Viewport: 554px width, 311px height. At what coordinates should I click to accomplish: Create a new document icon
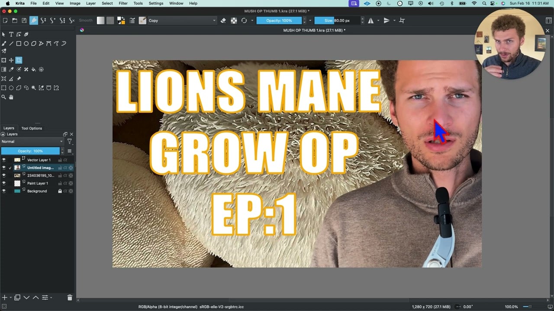[5, 20]
